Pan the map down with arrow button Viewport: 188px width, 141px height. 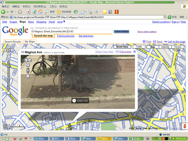coord(9,54)
